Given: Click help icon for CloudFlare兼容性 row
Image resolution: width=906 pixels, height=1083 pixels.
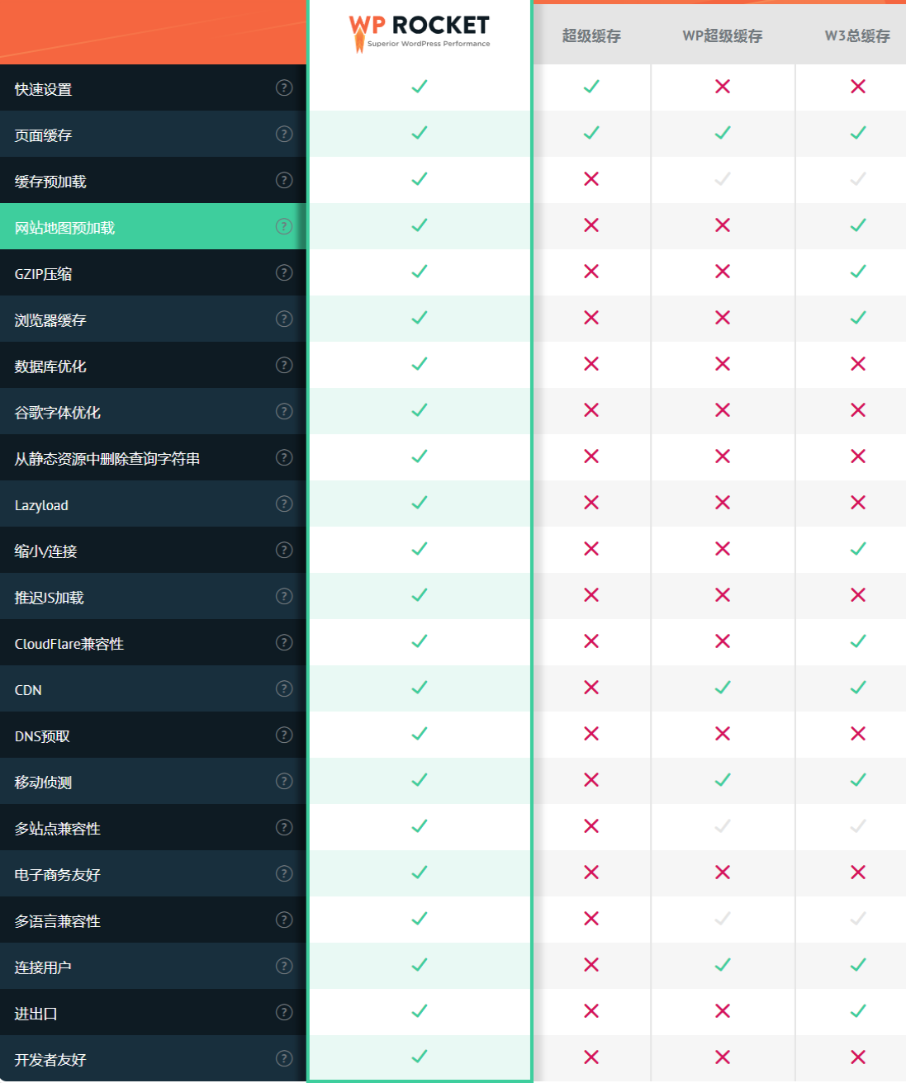Looking at the screenshot, I should (284, 642).
